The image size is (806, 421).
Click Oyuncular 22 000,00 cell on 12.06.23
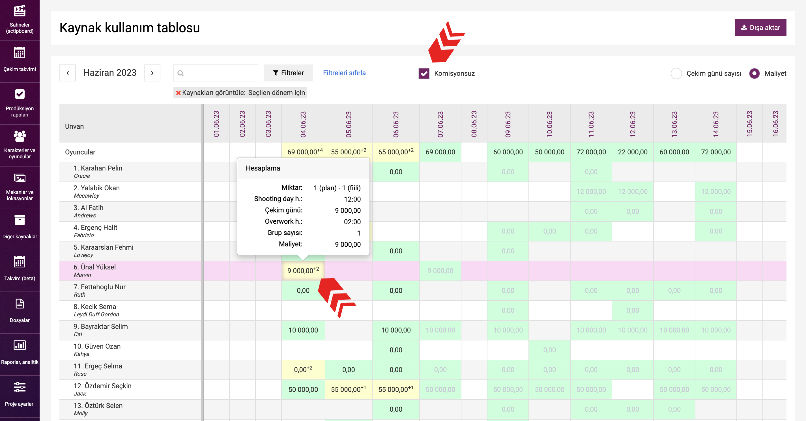click(632, 152)
